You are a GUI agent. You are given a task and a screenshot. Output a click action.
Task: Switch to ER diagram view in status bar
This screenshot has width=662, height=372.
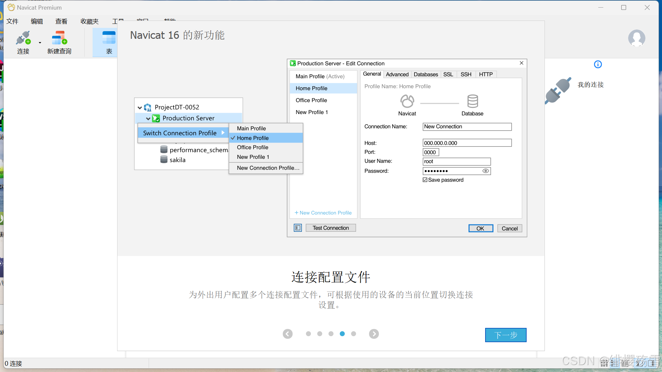625,363
